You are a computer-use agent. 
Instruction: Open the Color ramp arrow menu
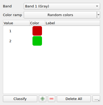[x=99, y=15]
